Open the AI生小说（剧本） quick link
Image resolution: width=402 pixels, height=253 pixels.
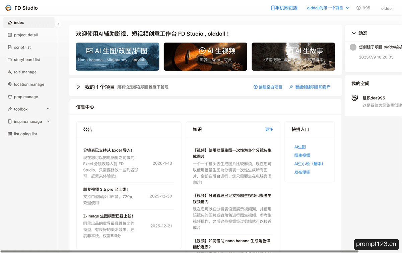pyautogui.click(x=309, y=164)
